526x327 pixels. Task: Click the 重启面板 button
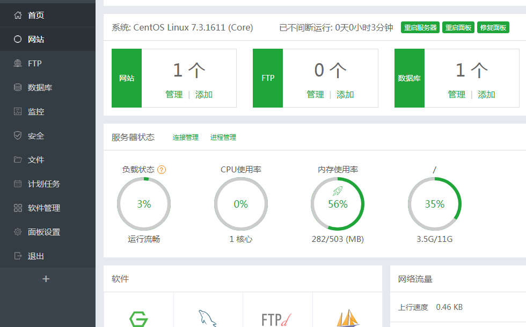click(458, 27)
